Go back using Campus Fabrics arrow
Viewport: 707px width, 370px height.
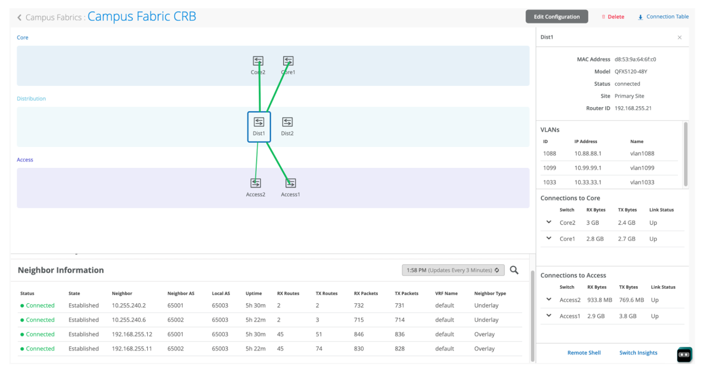click(x=19, y=17)
